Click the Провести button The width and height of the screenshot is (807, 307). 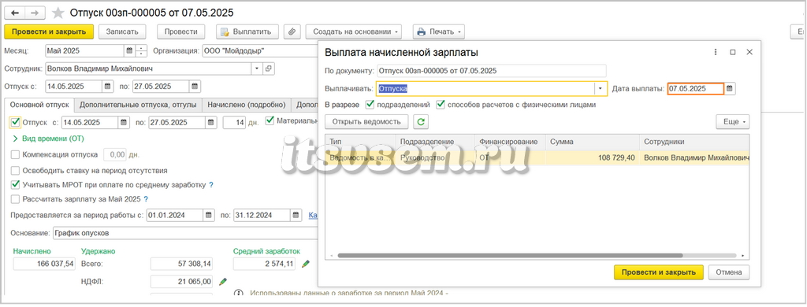point(180,31)
